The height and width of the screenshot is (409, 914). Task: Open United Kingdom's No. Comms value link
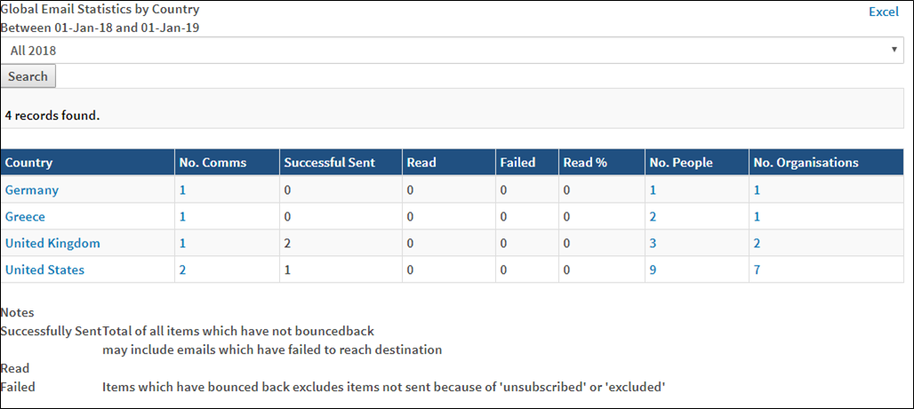(182, 243)
